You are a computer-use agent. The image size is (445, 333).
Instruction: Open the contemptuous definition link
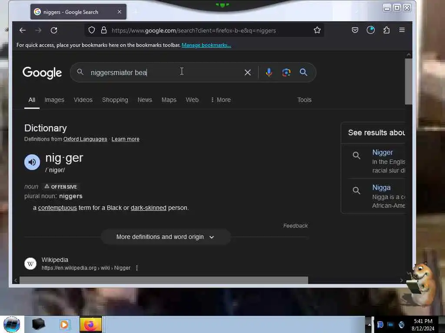click(57, 208)
